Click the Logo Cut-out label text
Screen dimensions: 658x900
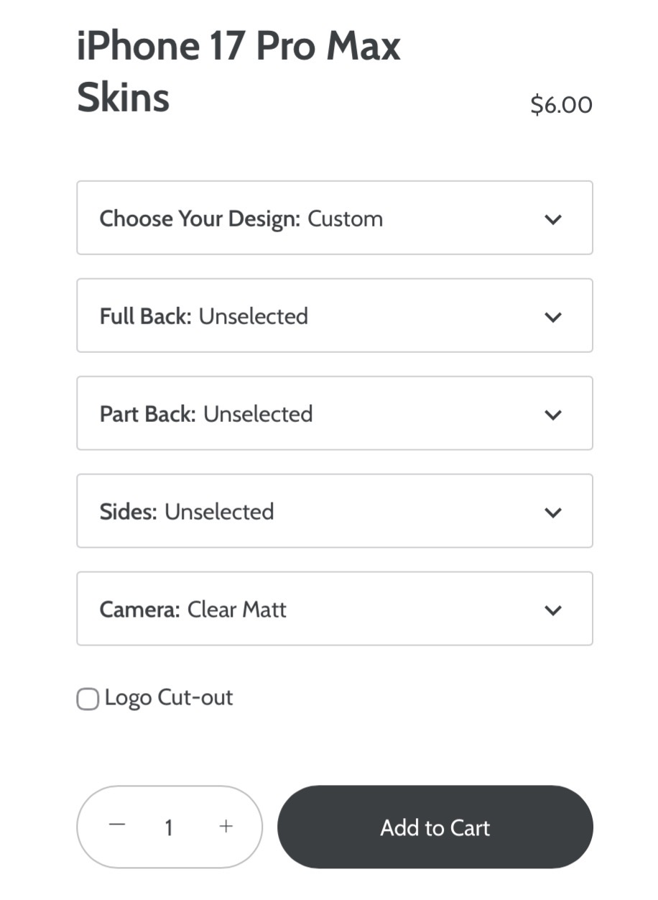(169, 698)
